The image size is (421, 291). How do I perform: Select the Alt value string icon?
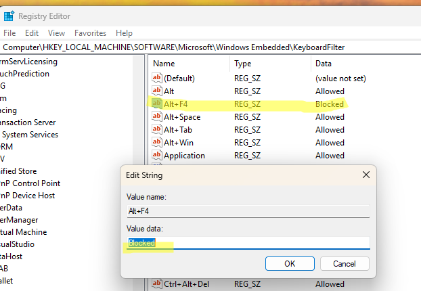pos(157,91)
